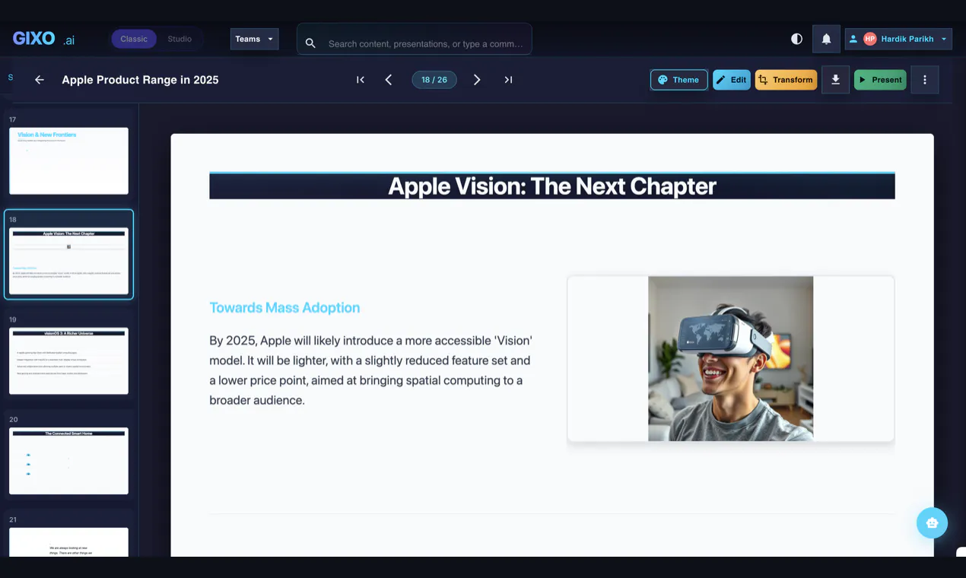The width and height of the screenshot is (966, 578).
Task: Click the Transform button
Action: coord(786,80)
